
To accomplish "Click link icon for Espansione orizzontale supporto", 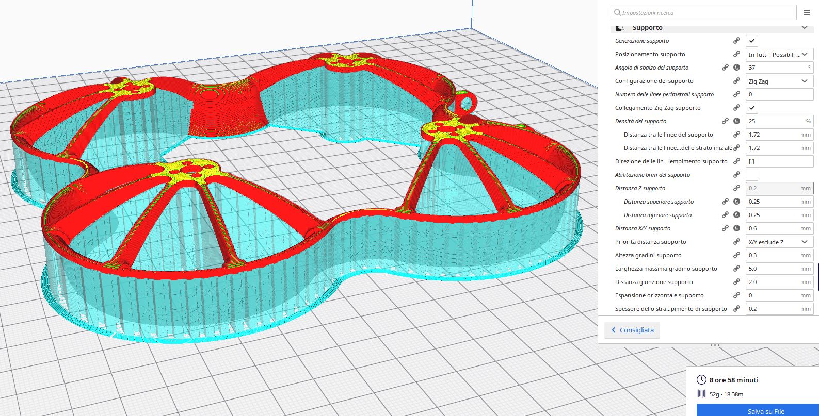I will (737, 295).
